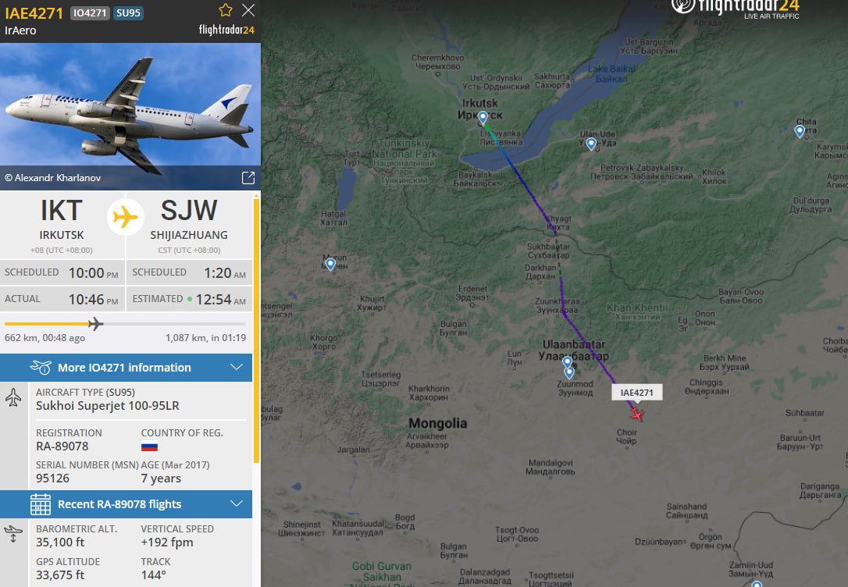The height and width of the screenshot is (587, 848).
Task: Click the IO4271 flight number badge
Action: (x=90, y=13)
